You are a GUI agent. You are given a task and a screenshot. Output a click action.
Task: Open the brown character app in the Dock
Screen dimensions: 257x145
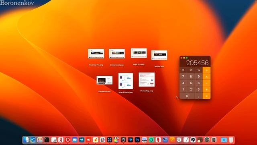[x=200, y=140]
